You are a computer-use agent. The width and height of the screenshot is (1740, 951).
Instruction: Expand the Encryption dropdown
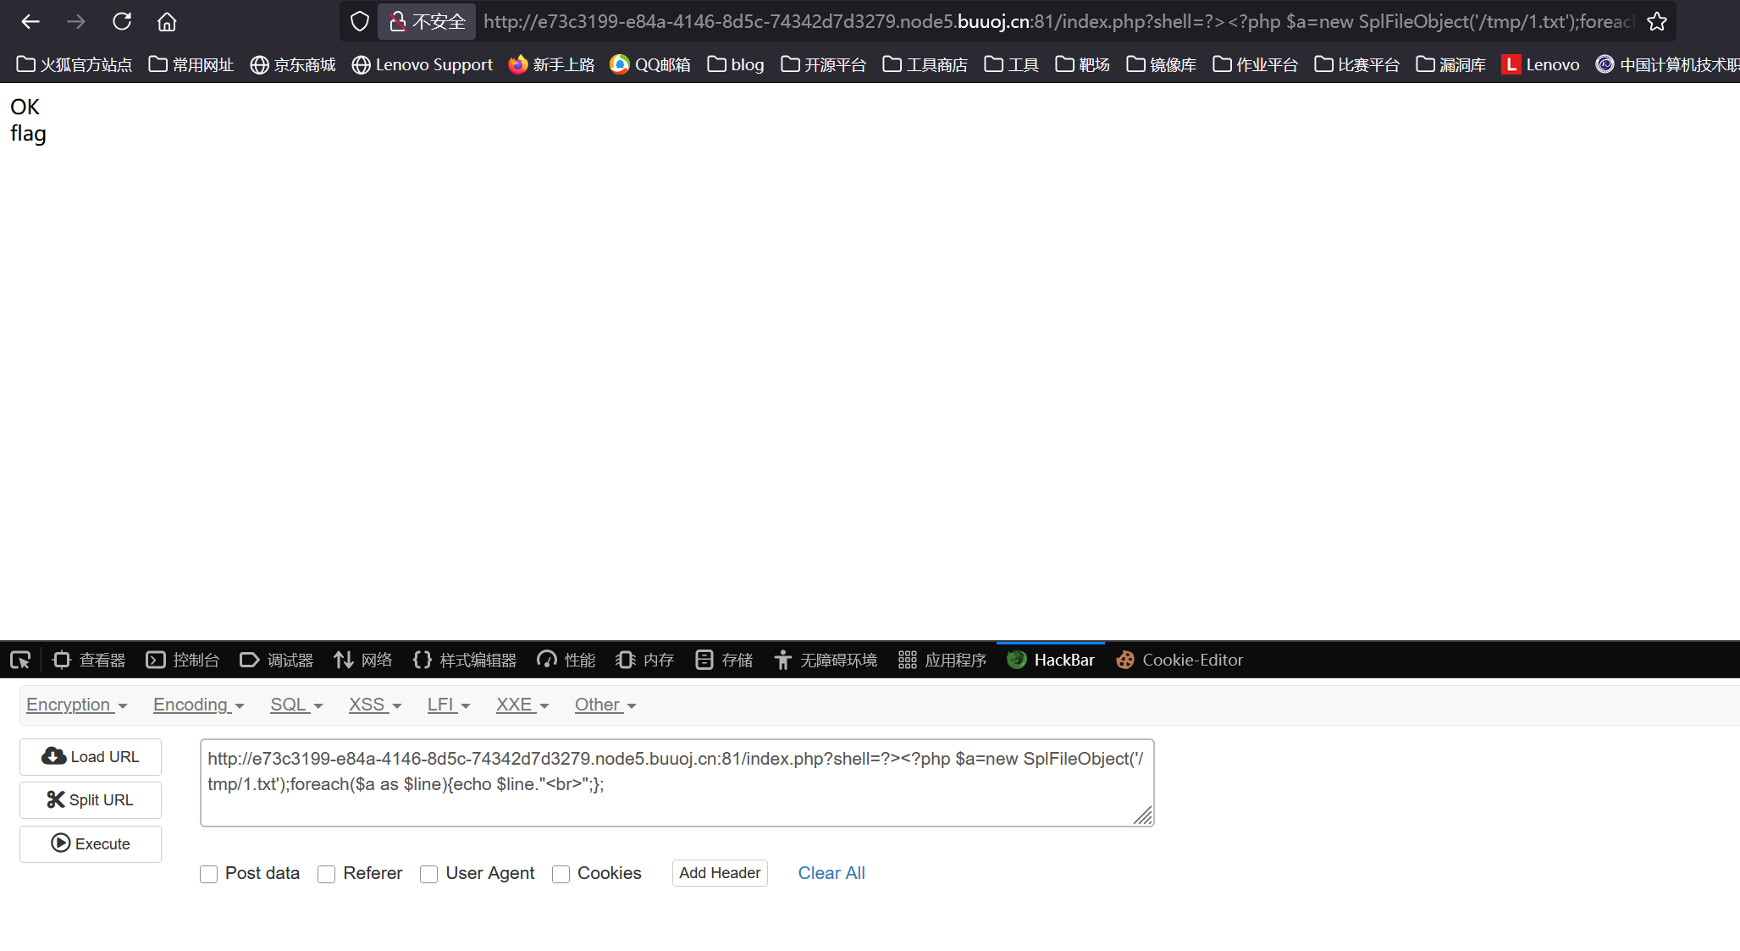tap(76, 705)
